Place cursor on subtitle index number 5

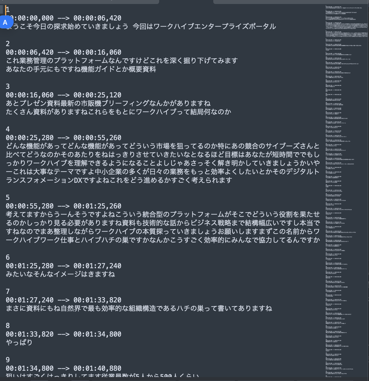coord(8,197)
